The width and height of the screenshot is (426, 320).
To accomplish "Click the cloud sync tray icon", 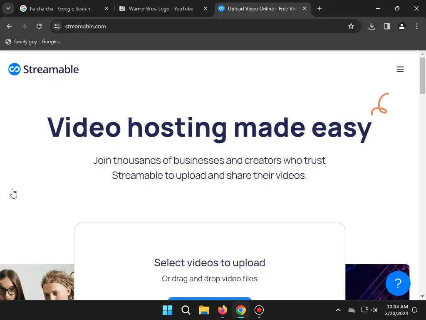I will (x=352, y=310).
